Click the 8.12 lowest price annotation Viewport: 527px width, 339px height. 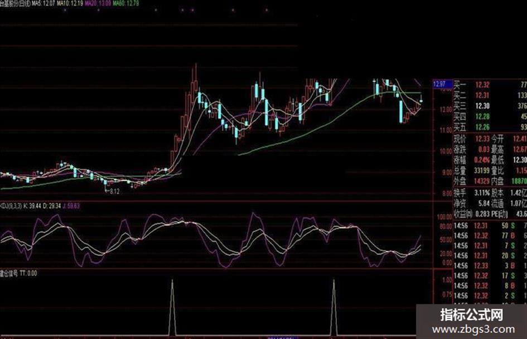click(x=114, y=191)
